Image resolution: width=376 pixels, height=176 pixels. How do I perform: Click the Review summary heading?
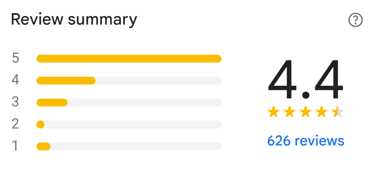74,20
